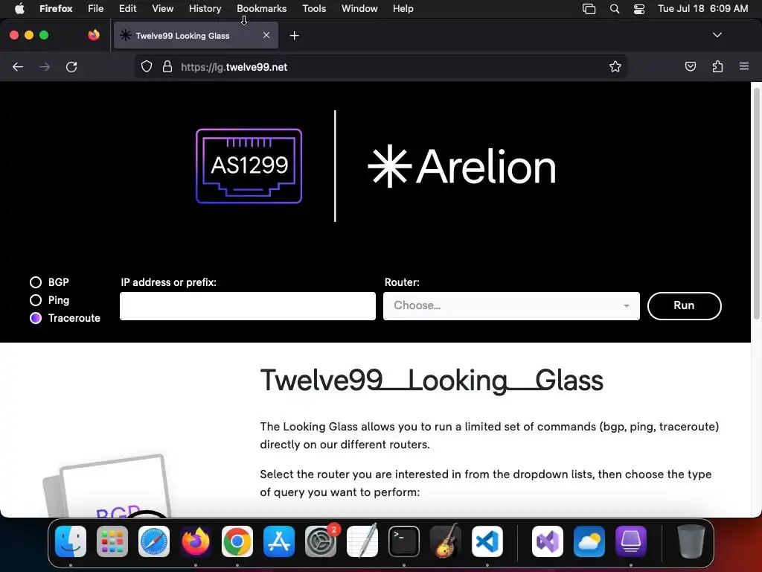The image size is (762, 572).
Task: Close the Twelve99 Looking Glass tab
Action: (x=266, y=35)
